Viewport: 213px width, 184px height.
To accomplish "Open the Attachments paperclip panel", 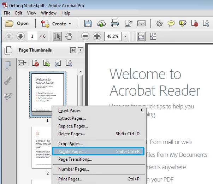I will (8, 81).
